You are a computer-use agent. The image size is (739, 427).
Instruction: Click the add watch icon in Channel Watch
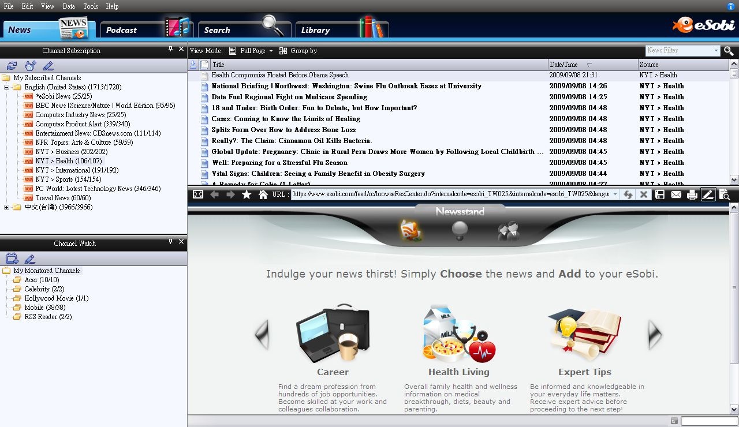coord(12,259)
